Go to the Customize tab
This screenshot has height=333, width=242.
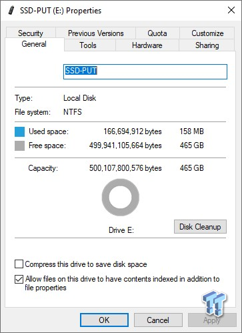click(x=207, y=33)
